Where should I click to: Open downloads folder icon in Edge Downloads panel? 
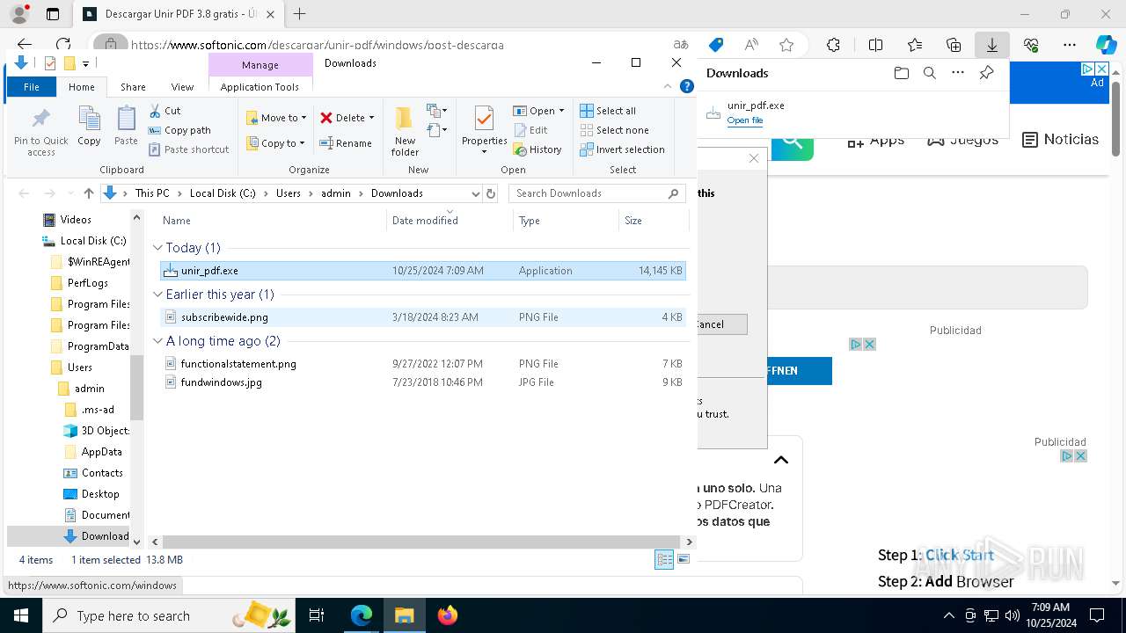pos(901,73)
